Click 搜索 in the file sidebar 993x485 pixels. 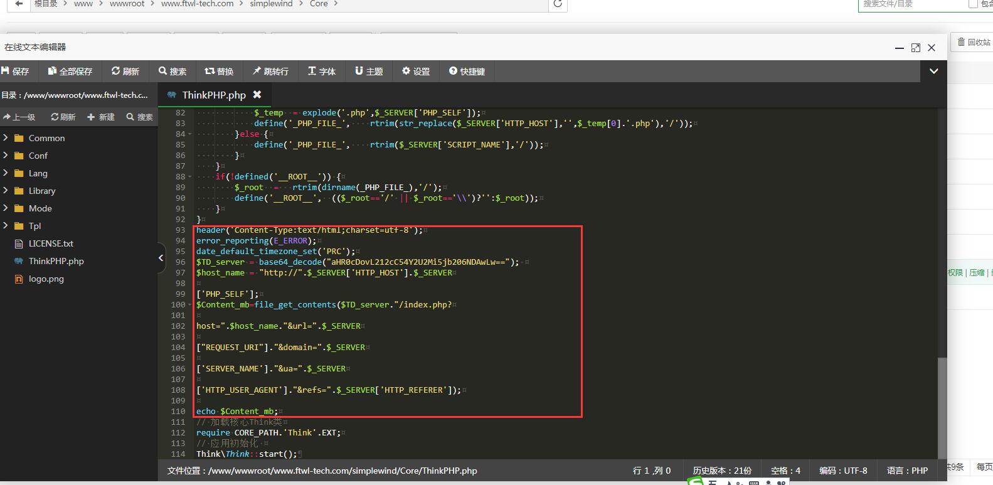coord(139,117)
